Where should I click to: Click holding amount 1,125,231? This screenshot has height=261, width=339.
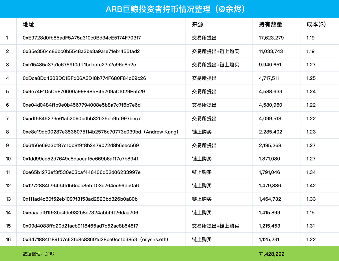click(x=269, y=240)
